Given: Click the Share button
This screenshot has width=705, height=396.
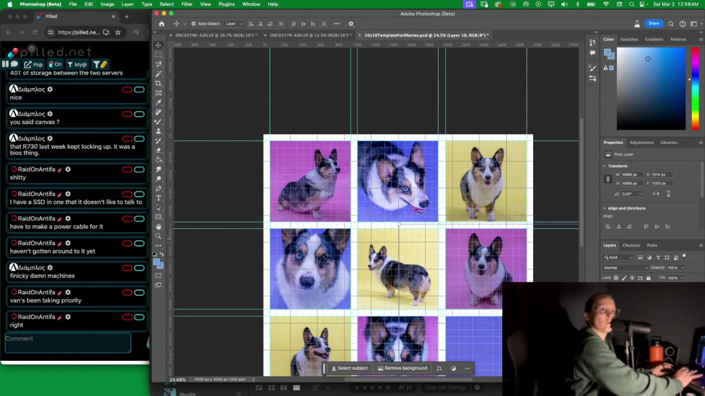Looking at the screenshot, I should (x=653, y=24).
